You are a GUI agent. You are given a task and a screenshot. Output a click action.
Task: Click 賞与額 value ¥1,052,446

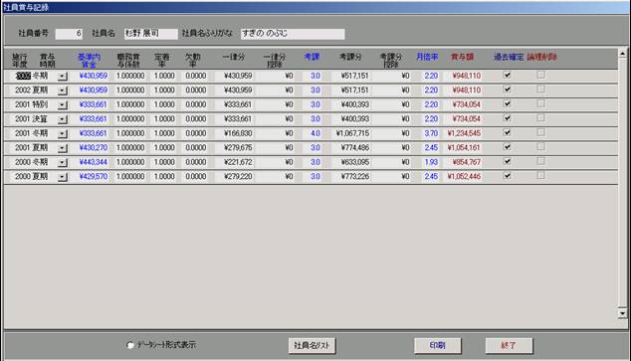tap(464, 176)
